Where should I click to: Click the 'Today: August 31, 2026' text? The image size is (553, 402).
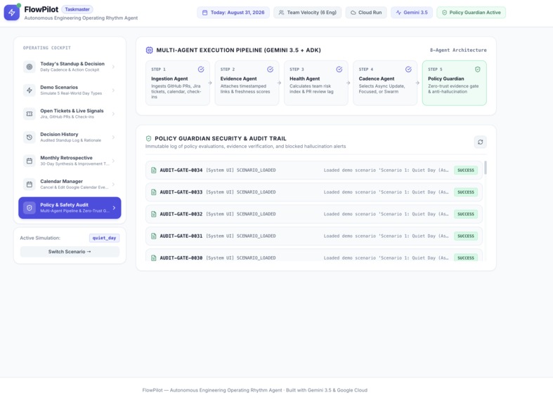coord(238,13)
